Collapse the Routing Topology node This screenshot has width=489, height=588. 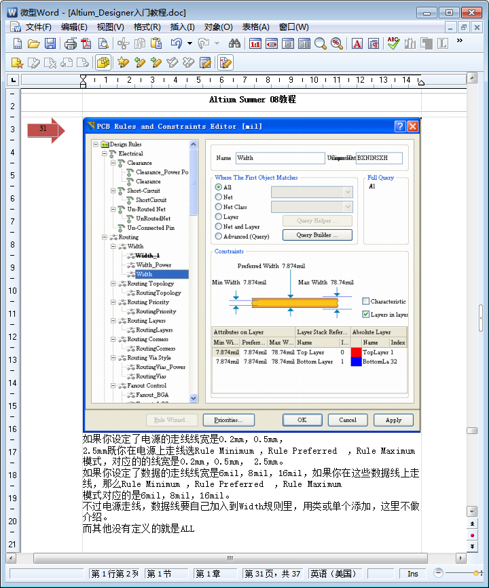click(x=113, y=283)
